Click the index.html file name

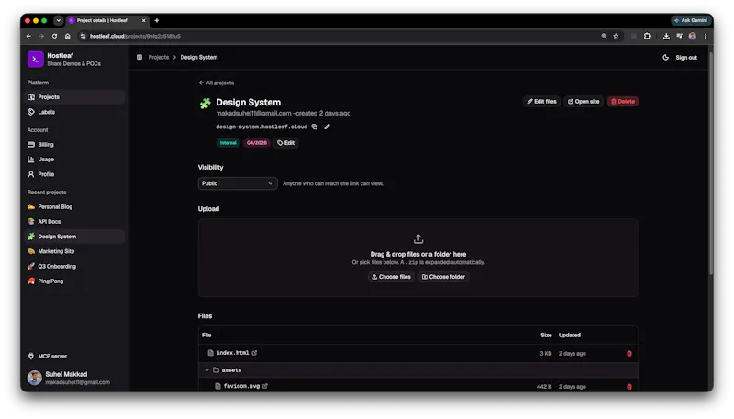pos(232,353)
